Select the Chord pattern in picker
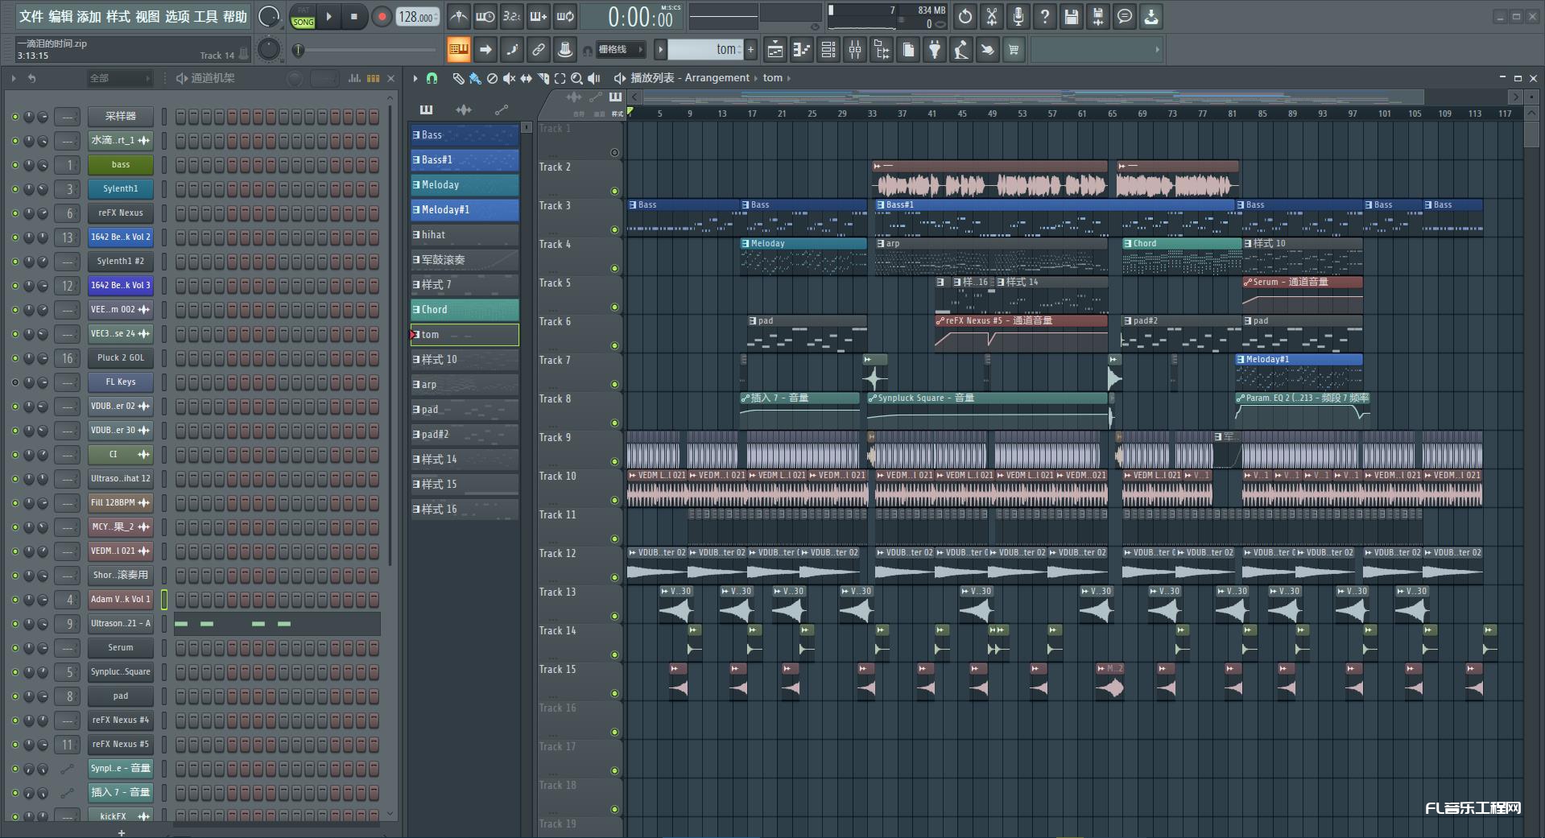 [x=465, y=310]
